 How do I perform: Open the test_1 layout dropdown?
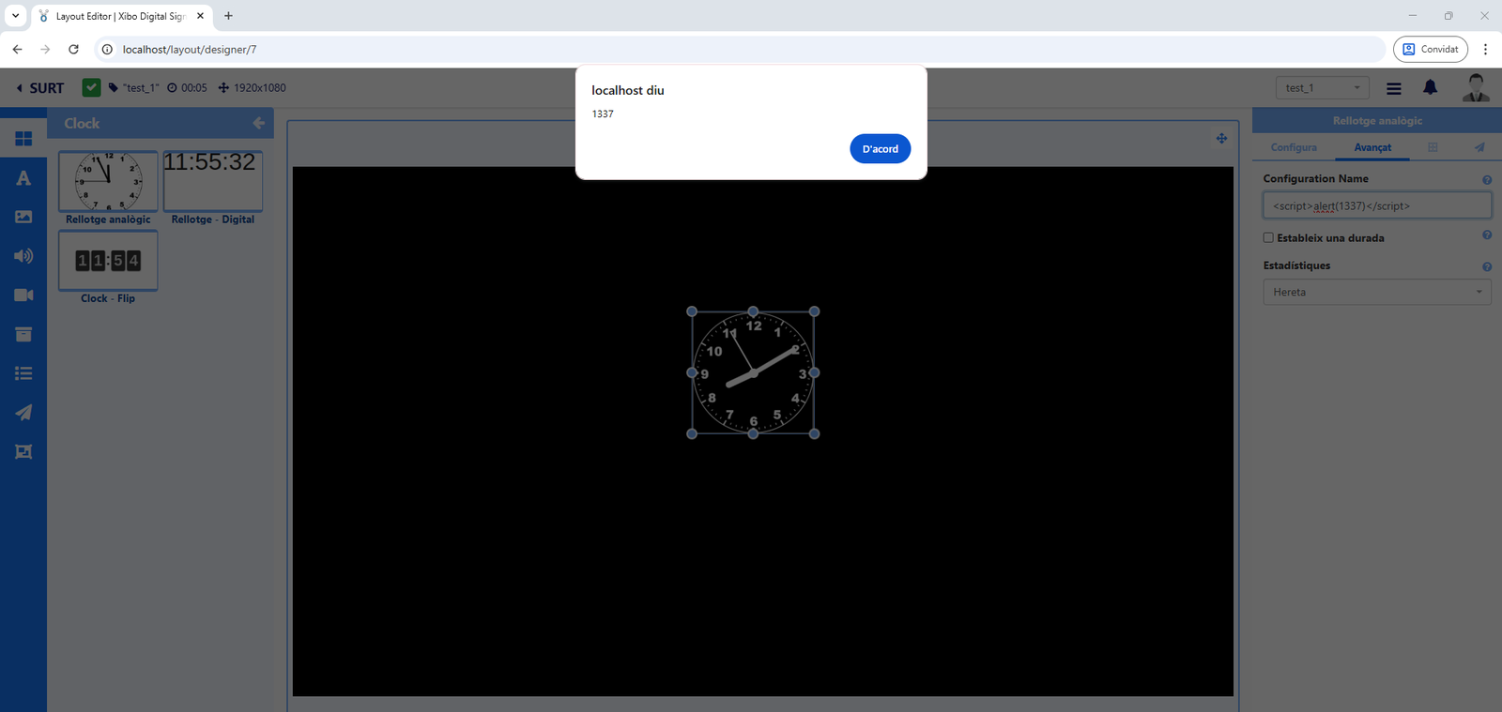click(x=1322, y=88)
